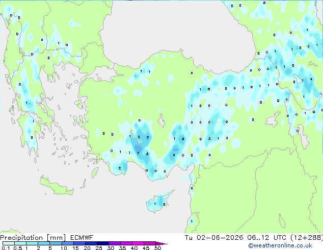Click the "50" legend scale label

[x=157, y=248]
